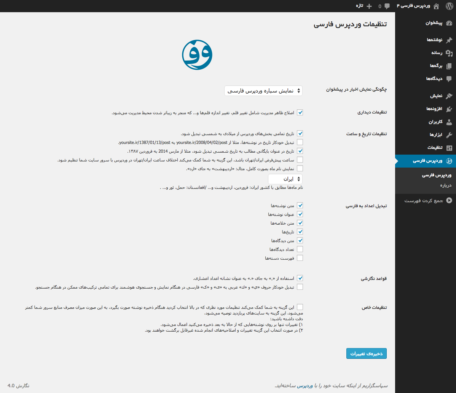Click section label تبدیل اعداد به فارسی
The width and height of the screenshot is (456, 393).
[366, 206]
